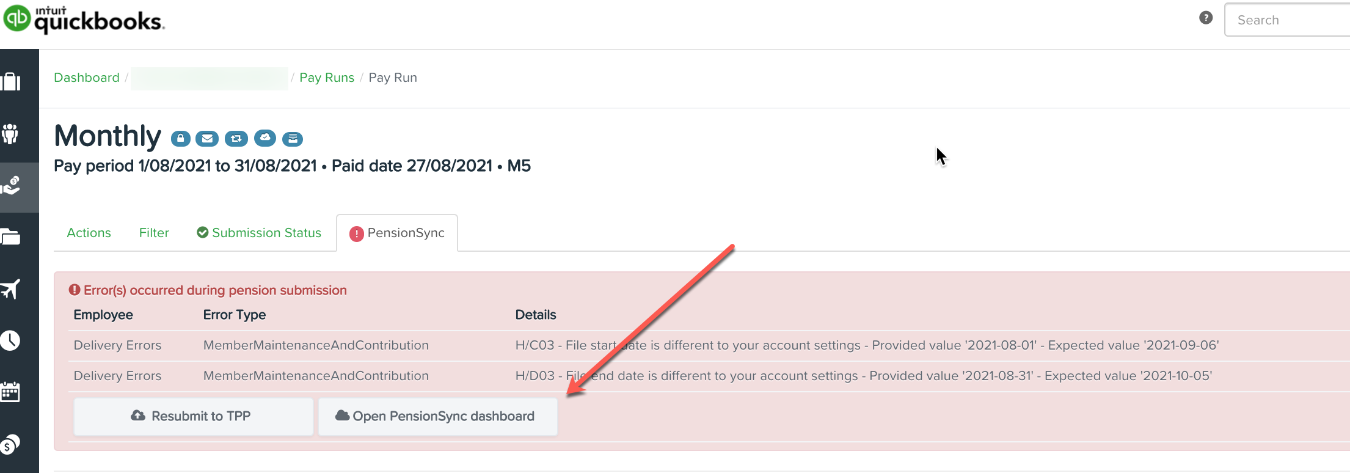The image size is (1350, 473).
Task: Click the cloud checkmark badge beside Monthly
Action: [x=265, y=138]
